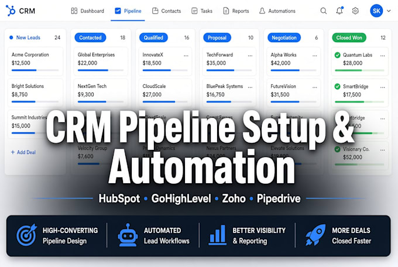The width and height of the screenshot is (398, 267).
Task: Go to the Contacts tab
Action: tap(166, 11)
